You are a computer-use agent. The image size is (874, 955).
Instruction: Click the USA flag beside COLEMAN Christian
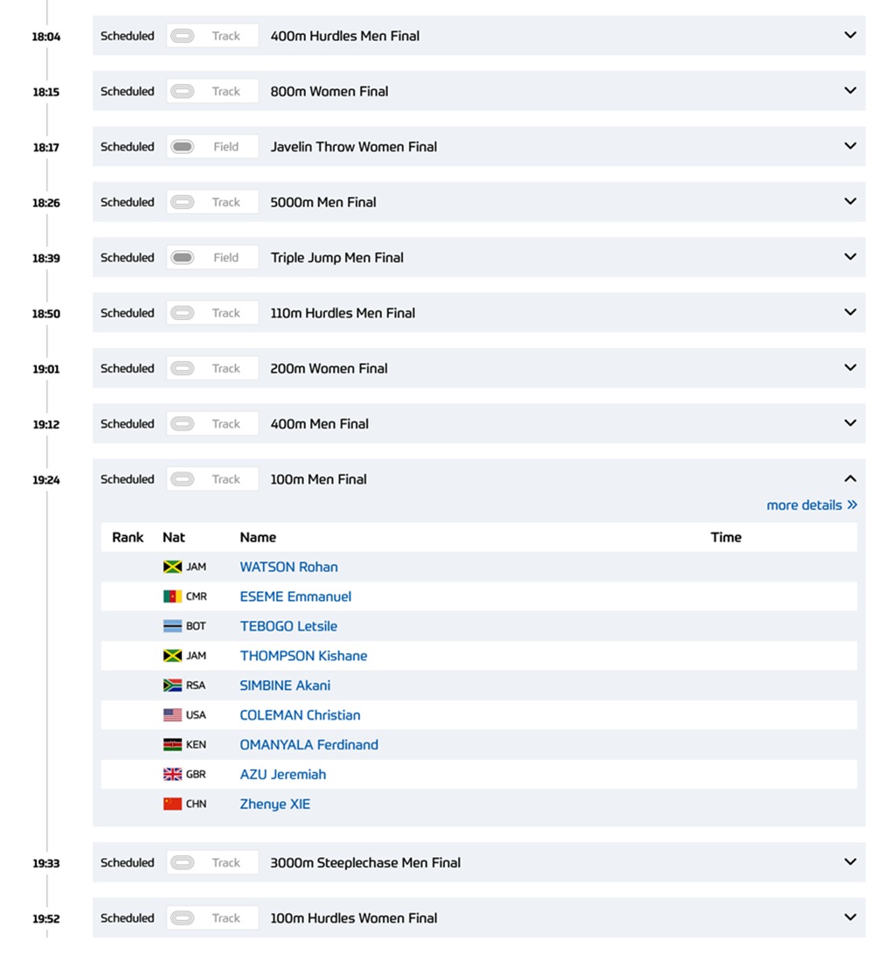(x=172, y=715)
